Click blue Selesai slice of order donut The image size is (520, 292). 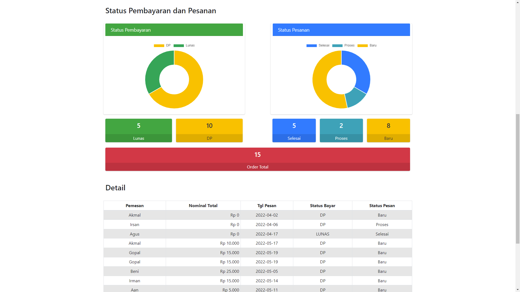360,69
